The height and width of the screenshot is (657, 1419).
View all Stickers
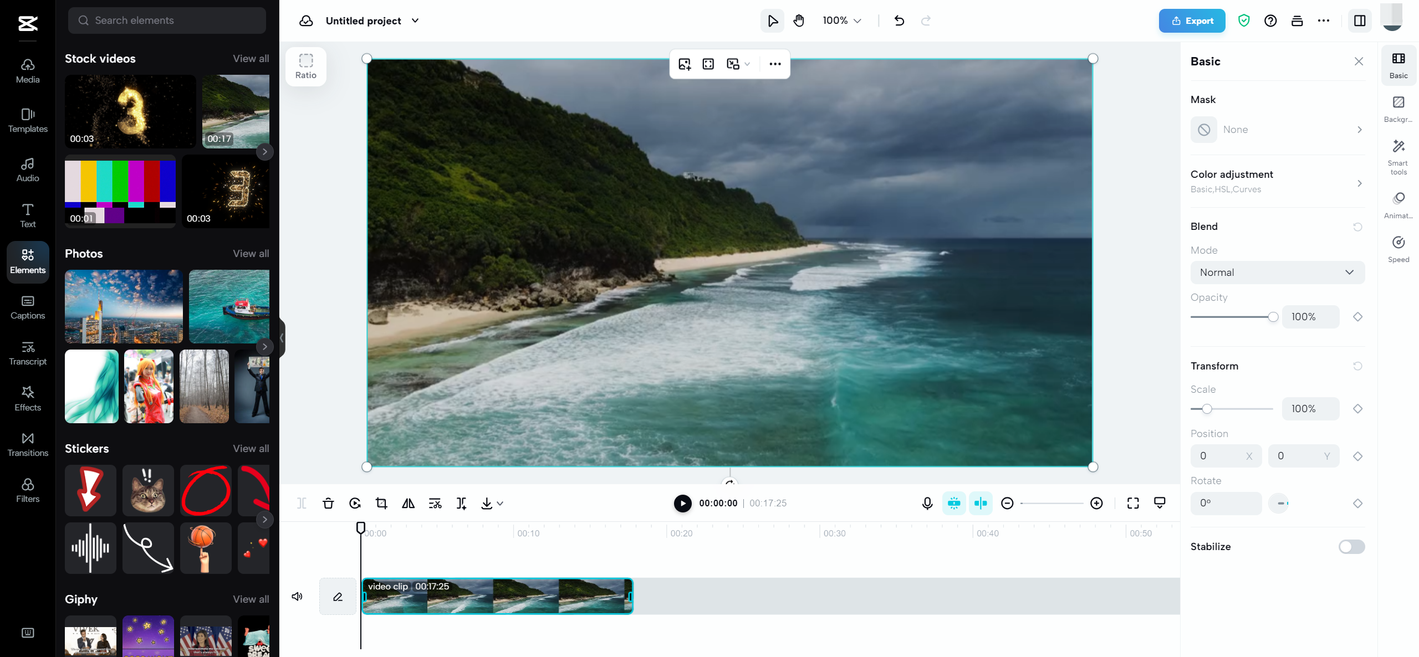[x=251, y=448]
